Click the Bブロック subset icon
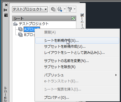The height and width of the screenshot is (102, 121). pyautogui.click(x=20, y=35)
